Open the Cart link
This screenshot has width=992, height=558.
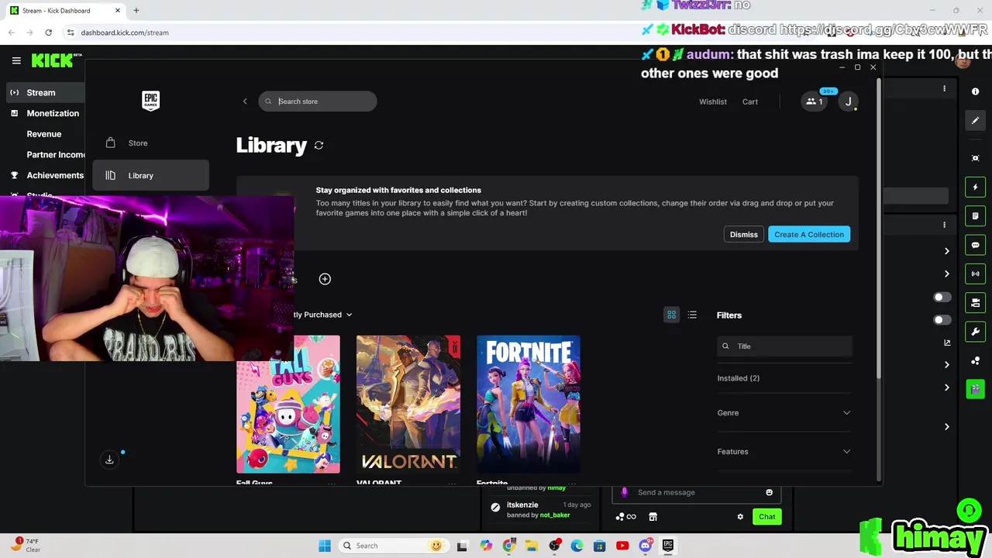750,102
